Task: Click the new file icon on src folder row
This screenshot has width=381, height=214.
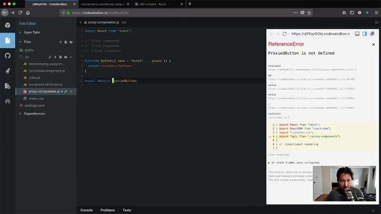Action: click(60, 57)
